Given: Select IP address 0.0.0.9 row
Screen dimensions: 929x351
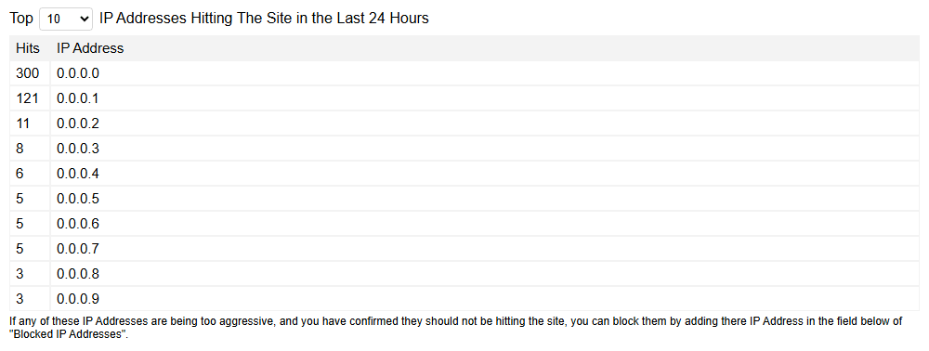Looking at the screenshot, I should [464, 299].
